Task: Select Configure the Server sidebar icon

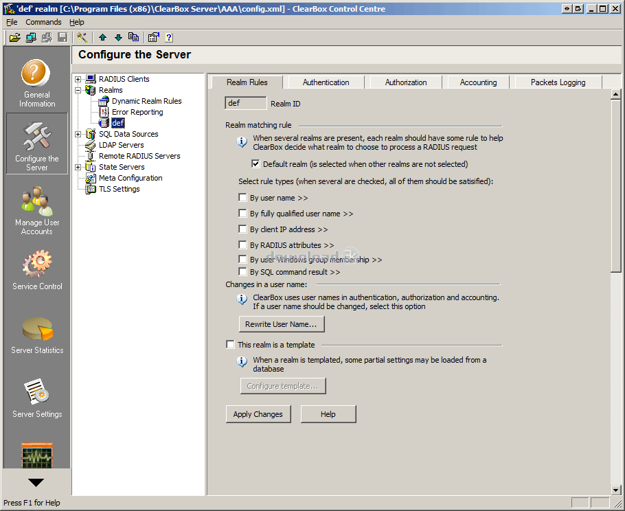Action: click(x=37, y=144)
